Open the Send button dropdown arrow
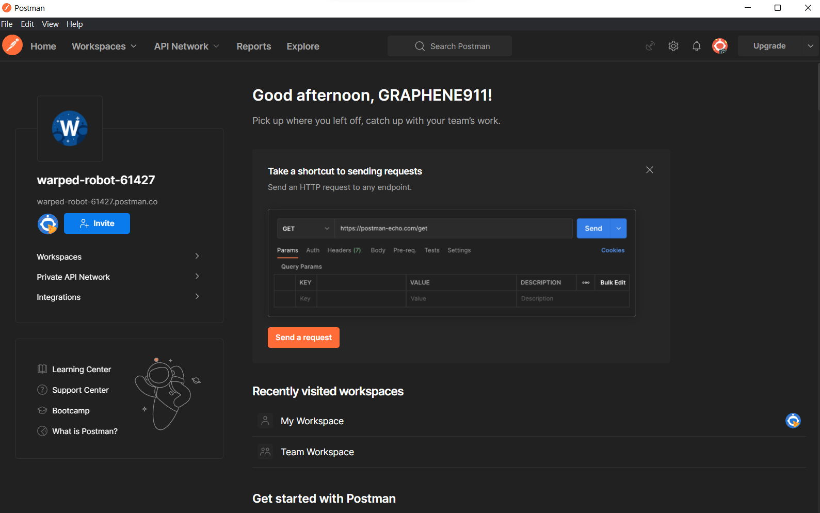This screenshot has width=820, height=513. (x=618, y=229)
